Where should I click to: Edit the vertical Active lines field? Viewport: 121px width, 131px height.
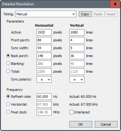point(77,32)
